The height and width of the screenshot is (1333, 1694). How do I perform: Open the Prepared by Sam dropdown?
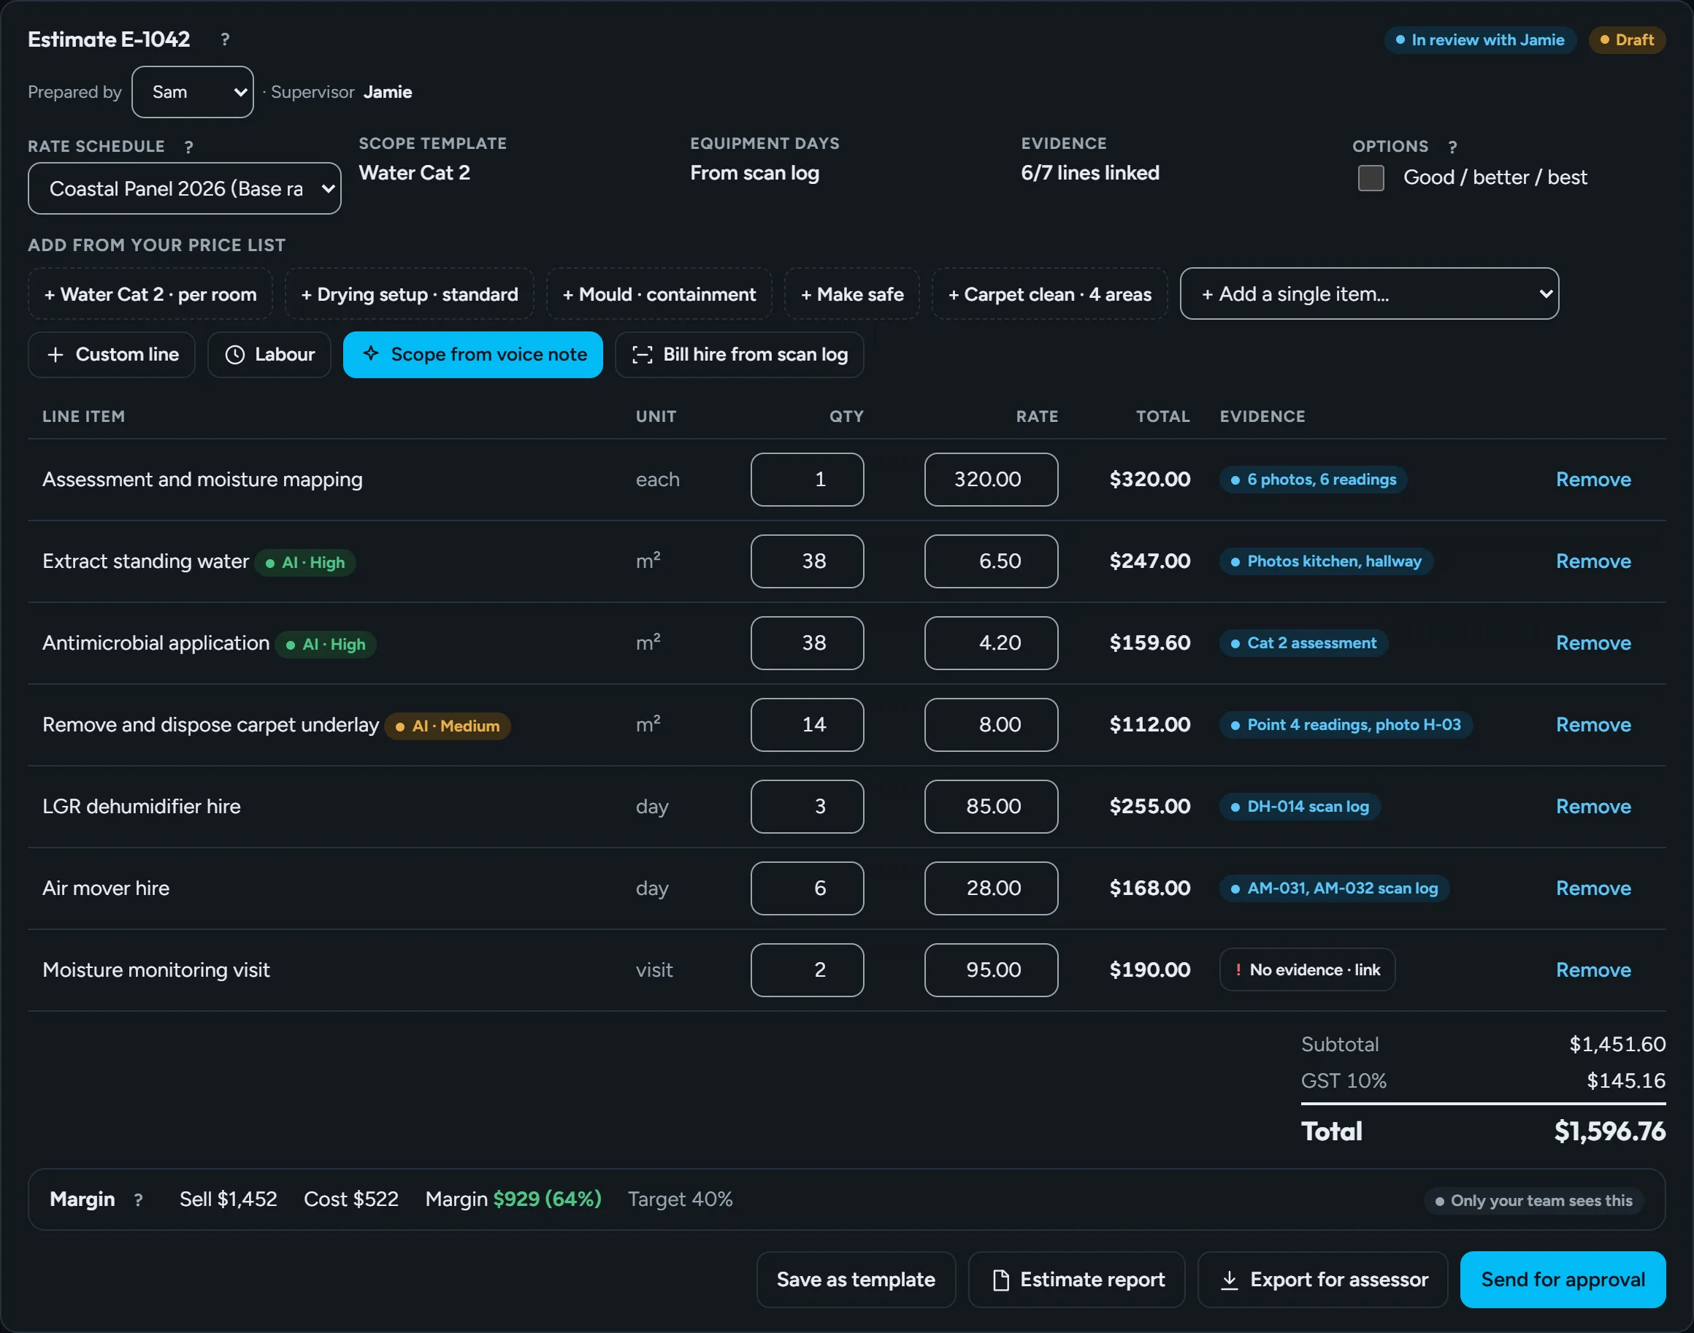tap(193, 92)
